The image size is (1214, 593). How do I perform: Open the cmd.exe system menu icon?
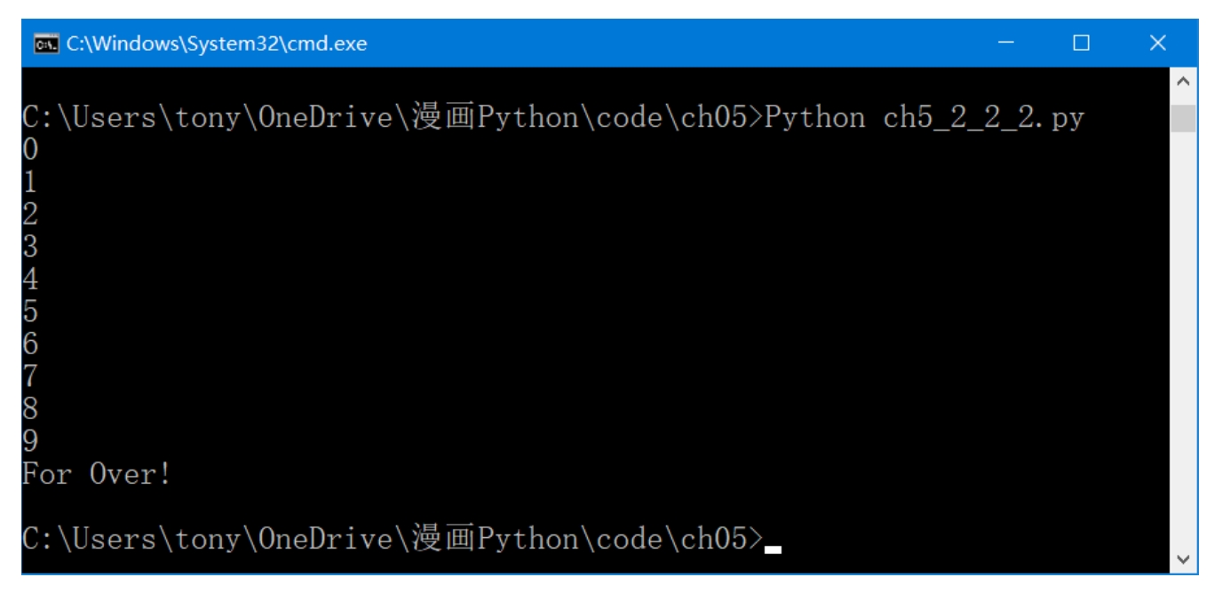click(x=46, y=43)
